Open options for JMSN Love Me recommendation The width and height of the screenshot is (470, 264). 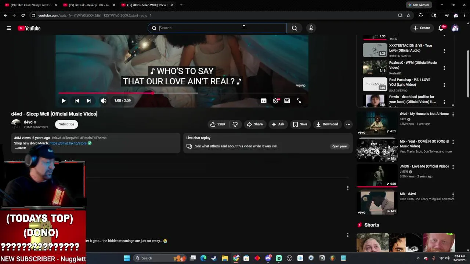(453, 167)
